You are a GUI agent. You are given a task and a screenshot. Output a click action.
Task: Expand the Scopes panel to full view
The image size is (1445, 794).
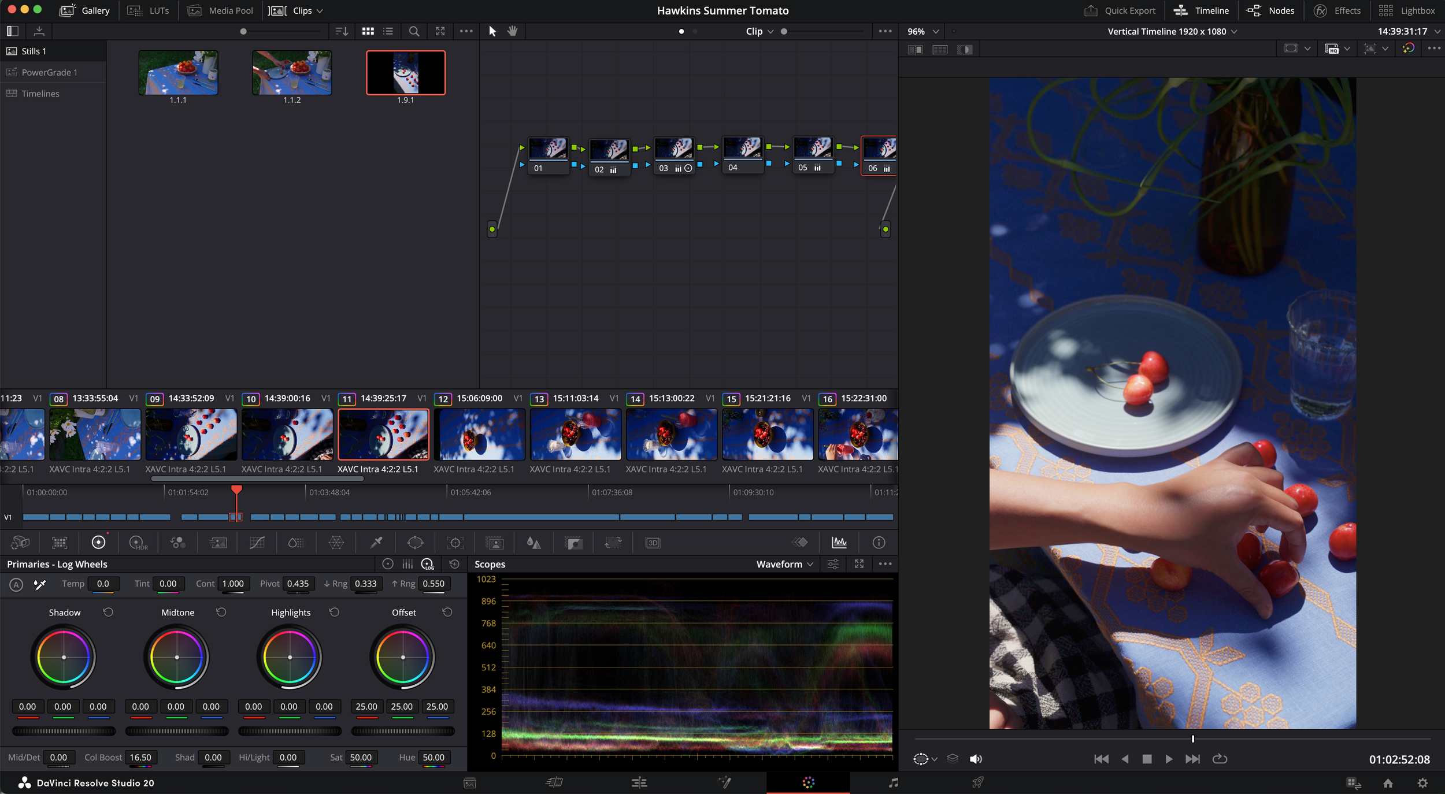coord(859,564)
